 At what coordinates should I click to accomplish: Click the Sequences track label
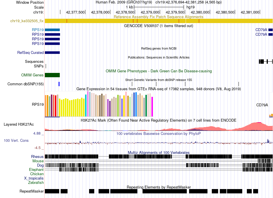pyautogui.click(x=34, y=61)
